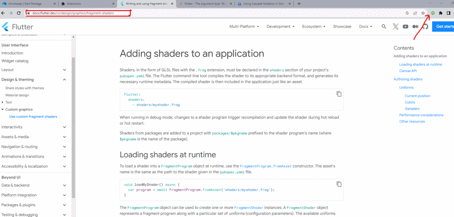Open the Ecosystem dropdown menu
Image resolution: width=454 pixels, height=217 pixels.
coord(314,26)
